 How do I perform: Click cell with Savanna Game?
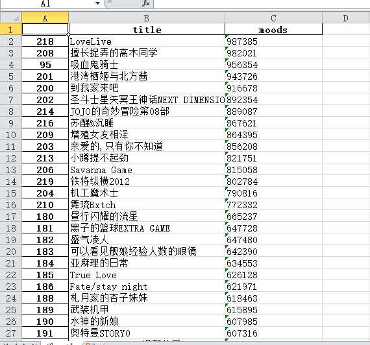147,169
